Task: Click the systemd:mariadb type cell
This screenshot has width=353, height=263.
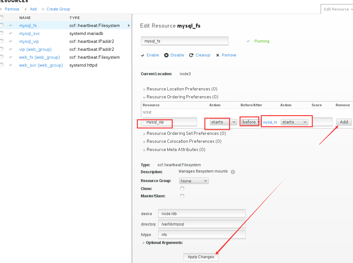Action: [x=86, y=34]
